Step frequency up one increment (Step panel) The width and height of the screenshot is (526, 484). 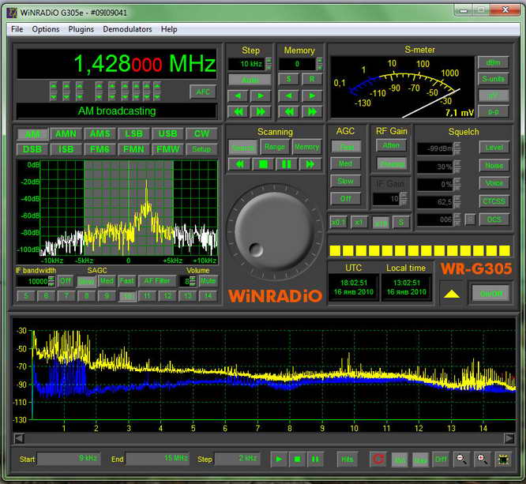click(261, 96)
